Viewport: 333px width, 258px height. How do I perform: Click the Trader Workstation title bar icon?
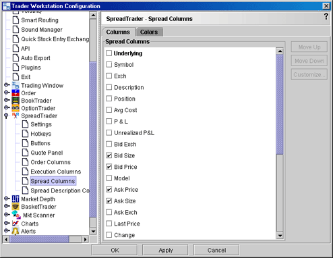coord(6,6)
